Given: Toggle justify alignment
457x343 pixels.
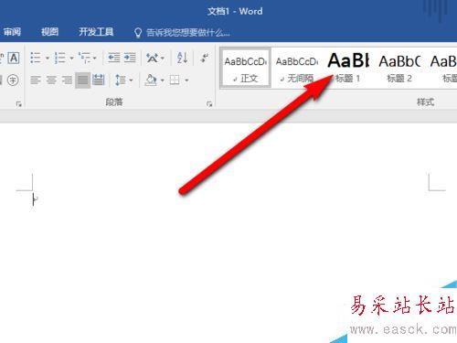Looking at the screenshot, I should click(82, 80).
